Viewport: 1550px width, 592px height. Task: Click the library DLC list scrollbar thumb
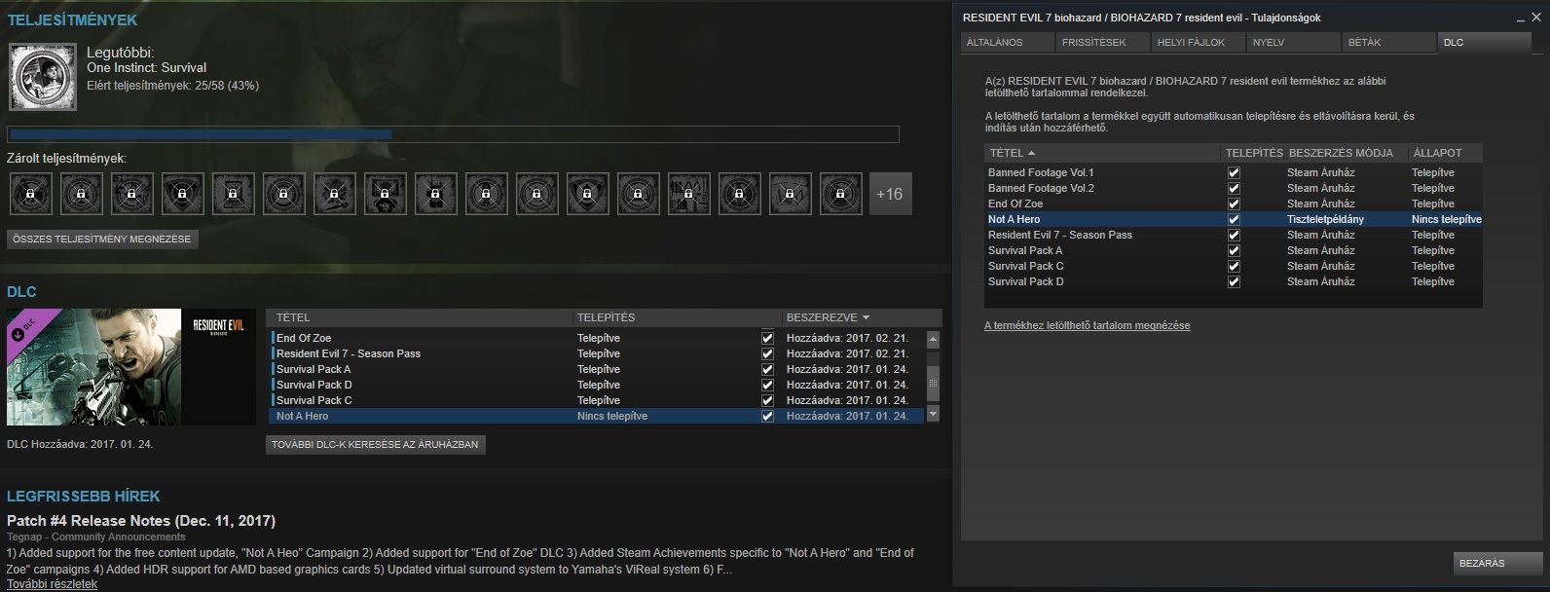(x=933, y=384)
